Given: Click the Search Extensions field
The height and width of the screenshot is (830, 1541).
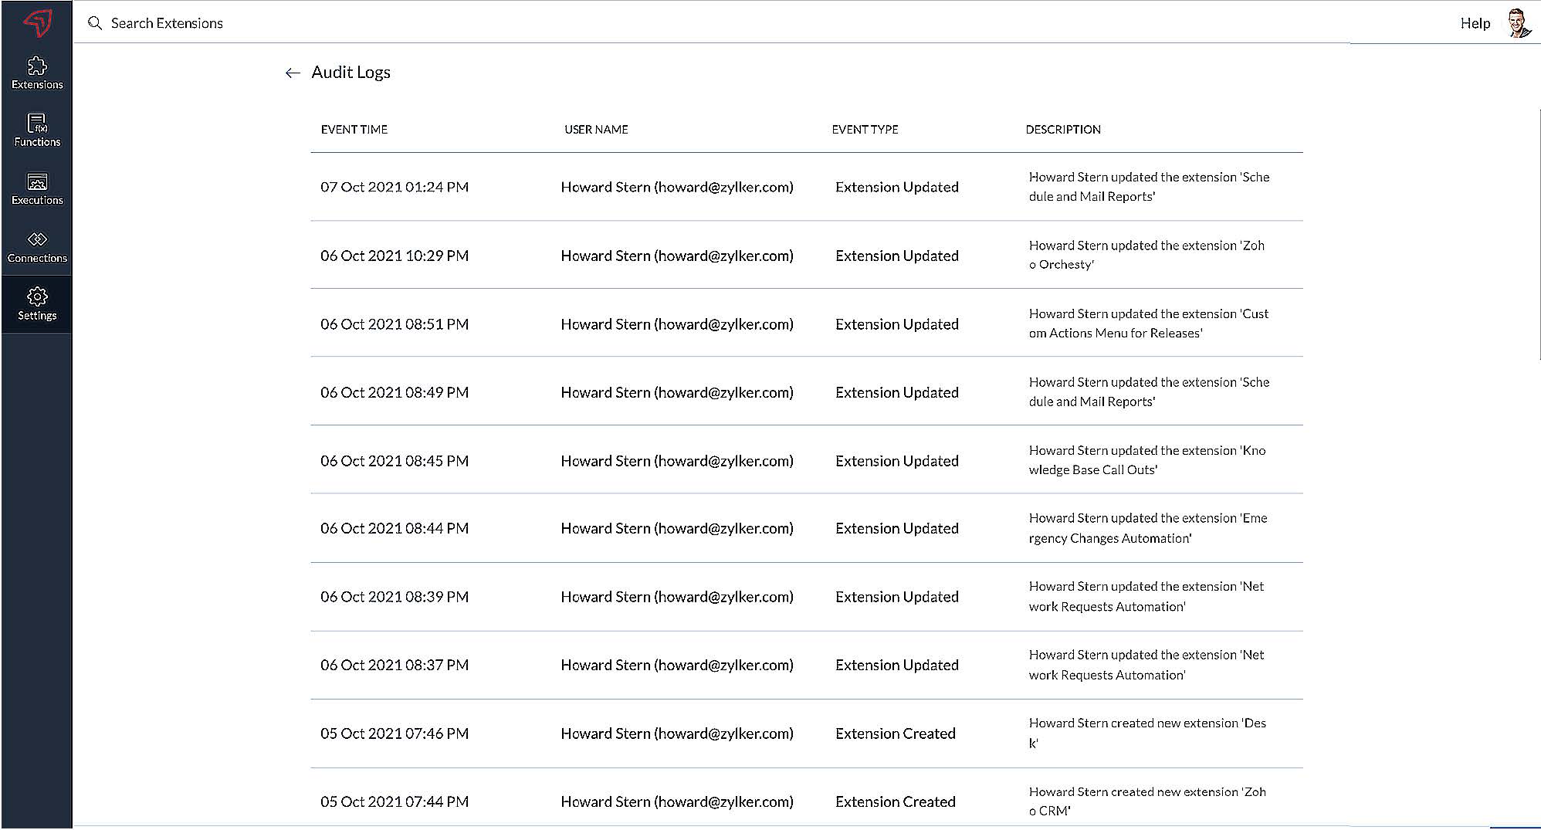Looking at the screenshot, I should [167, 23].
